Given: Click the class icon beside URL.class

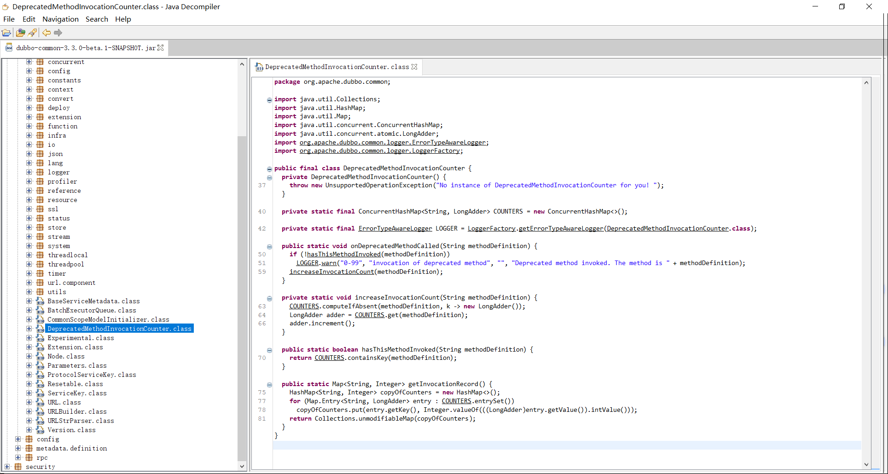Looking at the screenshot, I should [40, 402].
